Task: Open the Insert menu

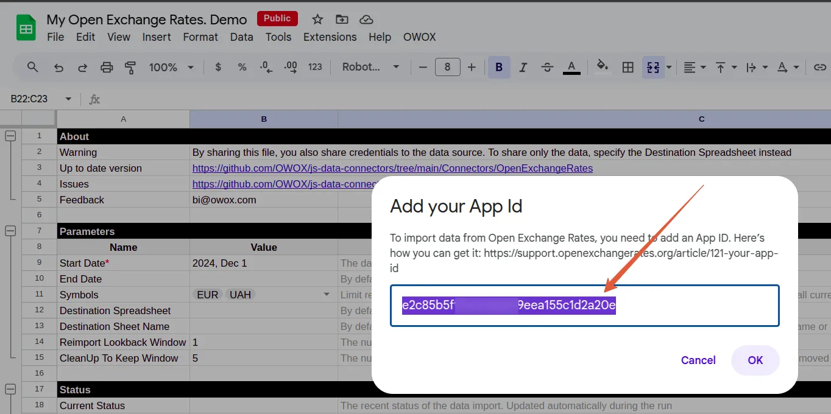Action: 157,37
